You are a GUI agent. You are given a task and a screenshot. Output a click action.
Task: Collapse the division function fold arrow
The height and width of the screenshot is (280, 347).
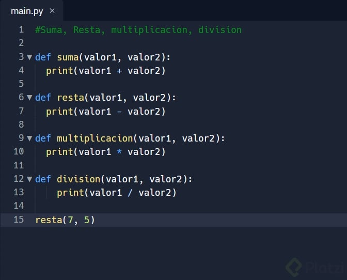pyautogui.click(x=29, y=179)
